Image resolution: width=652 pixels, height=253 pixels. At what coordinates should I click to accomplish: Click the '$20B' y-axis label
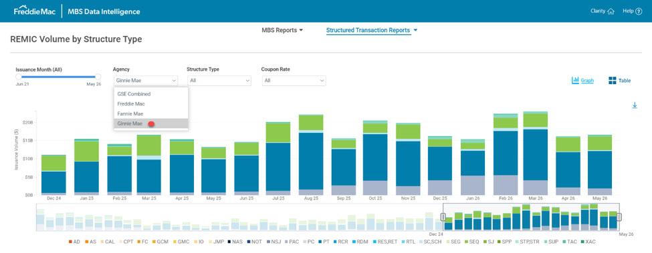click(29, 122)
